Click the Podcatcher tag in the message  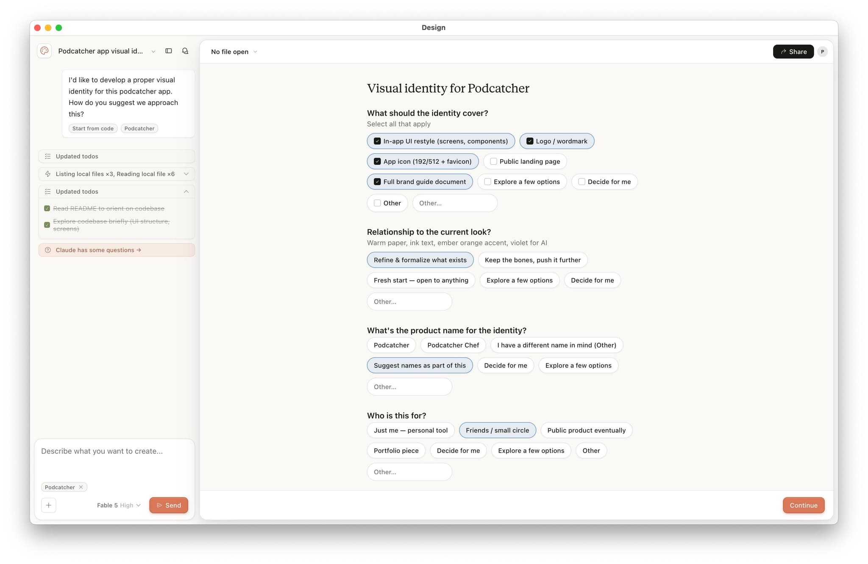point(139,129)
